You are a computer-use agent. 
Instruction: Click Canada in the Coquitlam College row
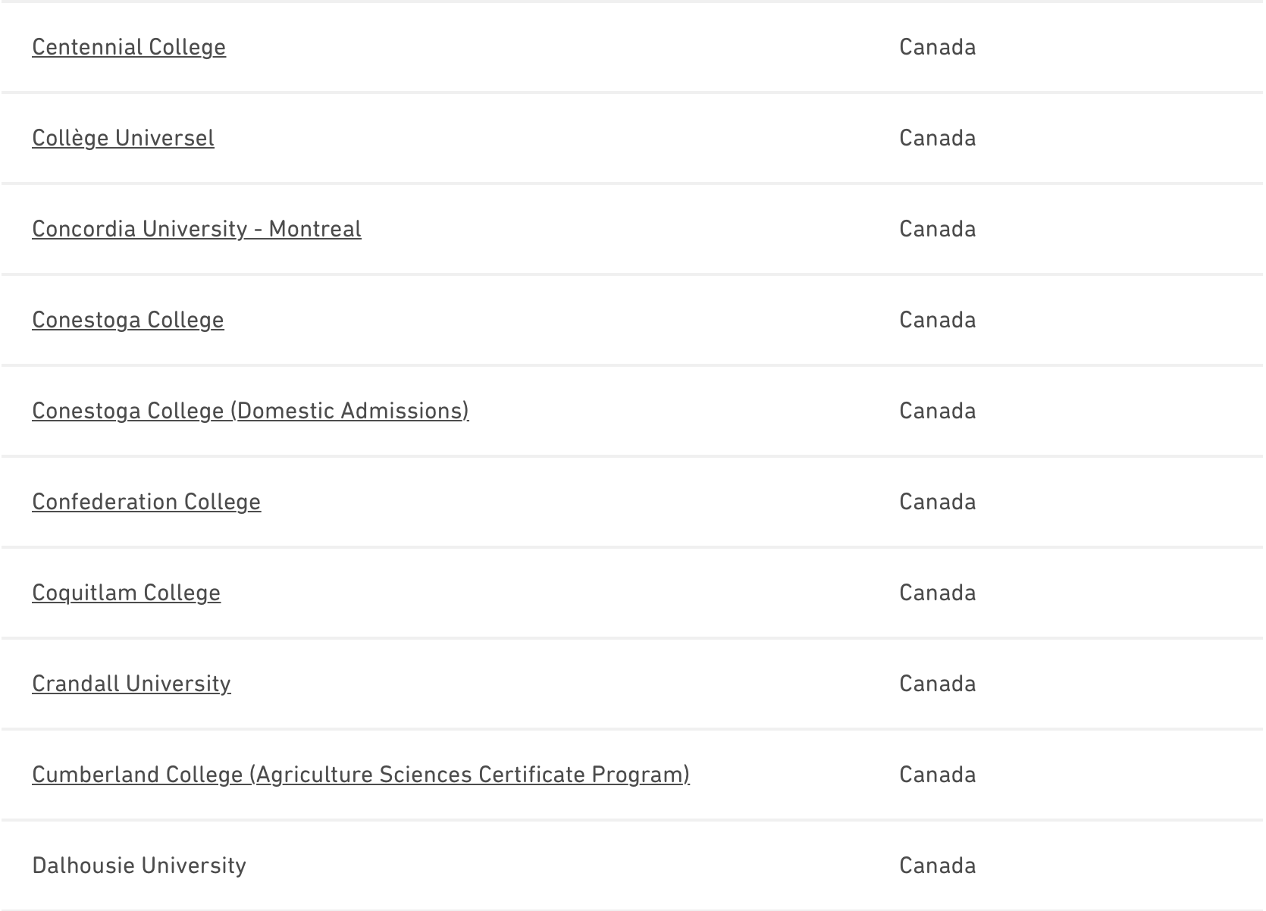click(937, 593)
